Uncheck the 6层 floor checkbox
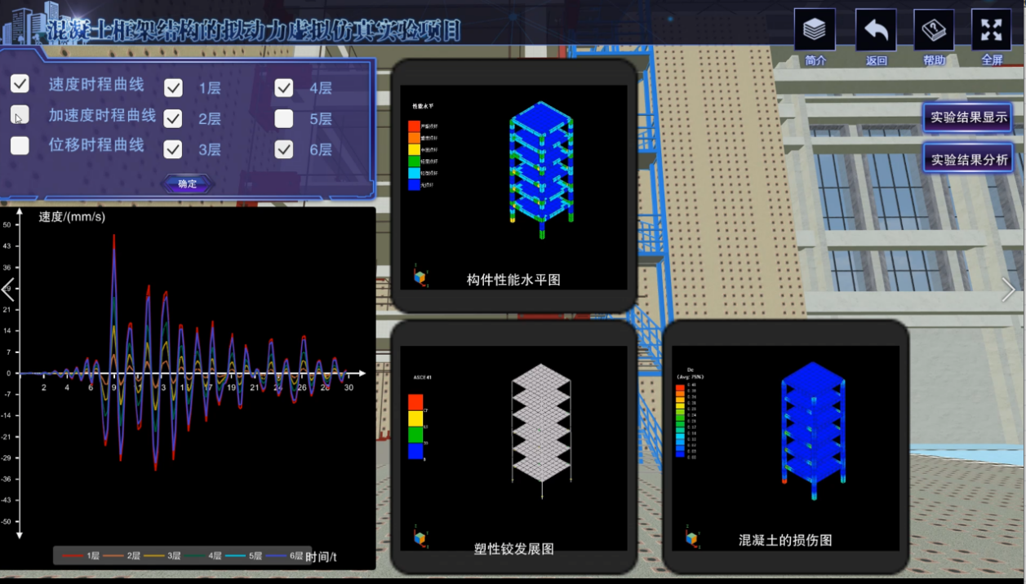The height and width of the screenshot is (584, 1026). [x=284, y=149]
